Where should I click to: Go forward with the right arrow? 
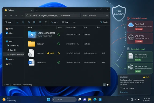click(x=11, y=16)
